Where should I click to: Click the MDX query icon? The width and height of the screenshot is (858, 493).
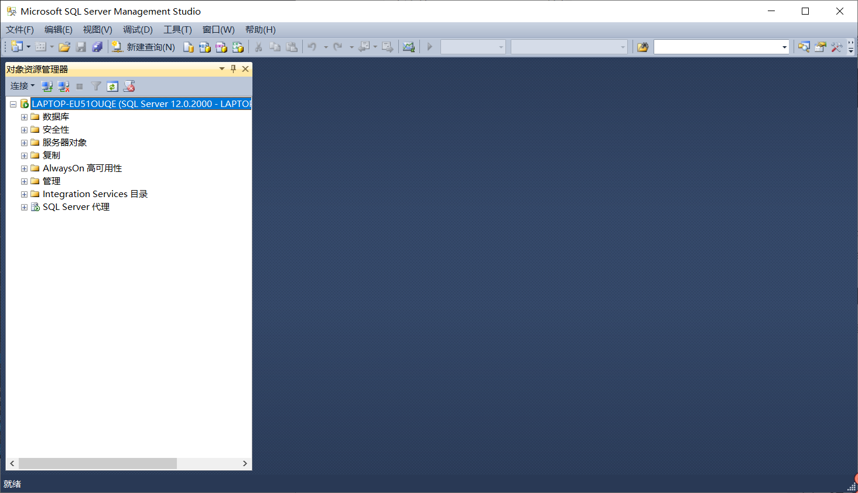coord(204,47)
